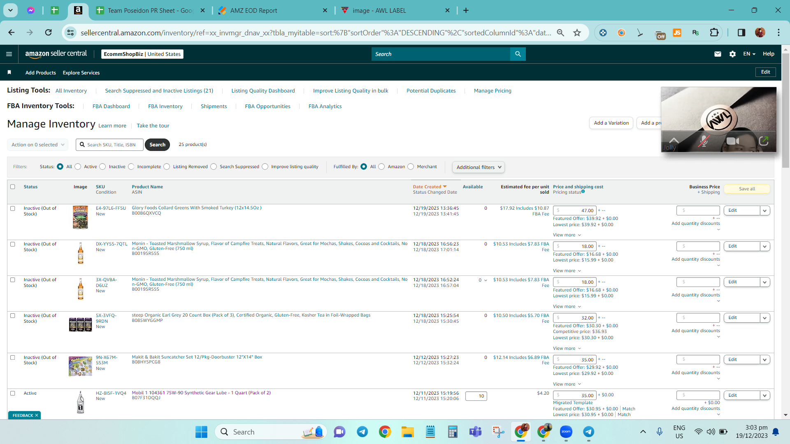Select the Search Suppressed status filter
This screenshot has width=790, height=444.
coord(214,166)
